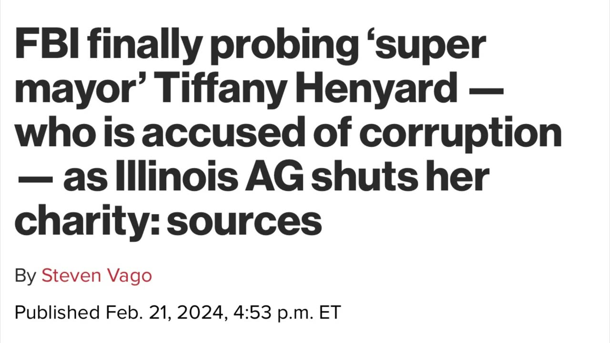Click the word 'Henyard' in the headline

click(x=376, y=89)
